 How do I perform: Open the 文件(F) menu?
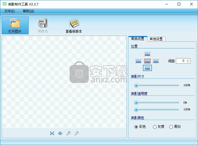(9, 11)
